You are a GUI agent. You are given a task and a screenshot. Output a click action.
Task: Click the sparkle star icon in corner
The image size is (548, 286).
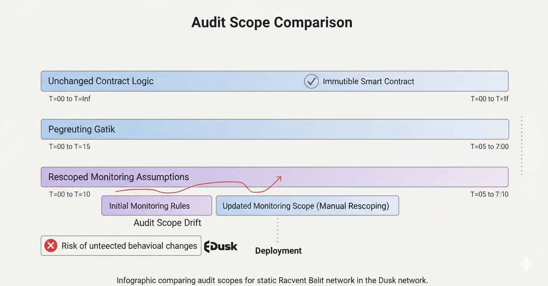(x=526, y=264)
